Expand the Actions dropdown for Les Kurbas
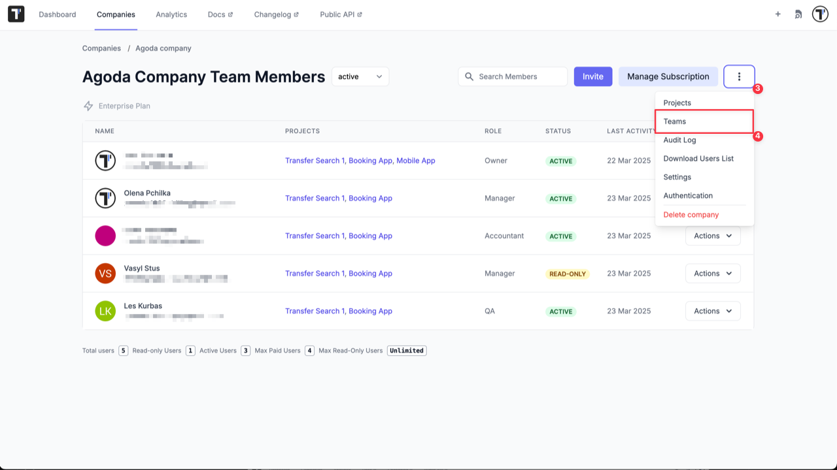 [x=712, y=311]
